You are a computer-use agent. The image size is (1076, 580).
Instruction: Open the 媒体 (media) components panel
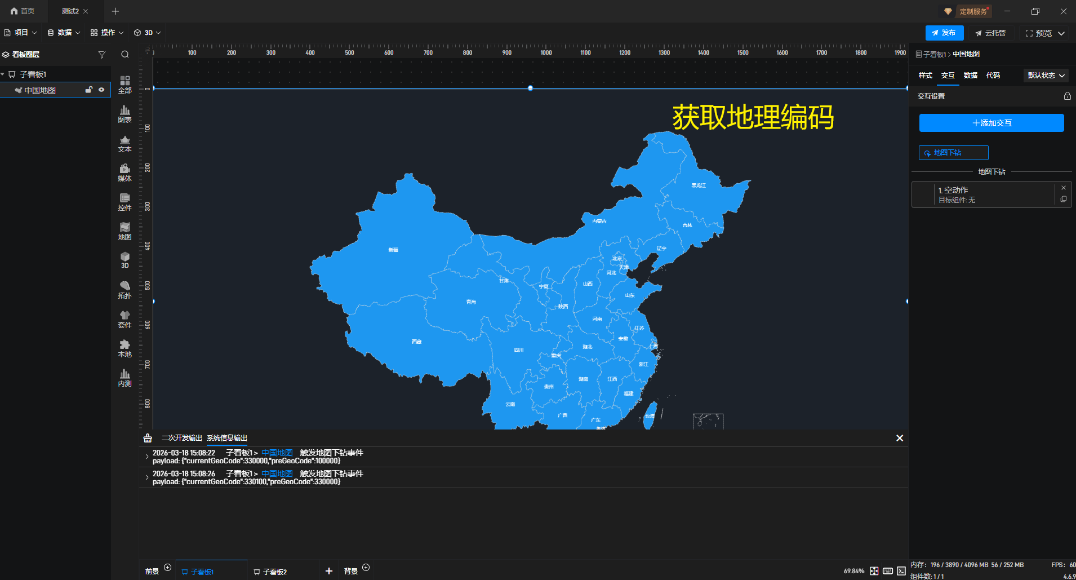125,173
